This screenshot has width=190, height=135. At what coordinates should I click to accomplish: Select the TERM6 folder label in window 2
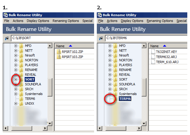click(125, 99)
